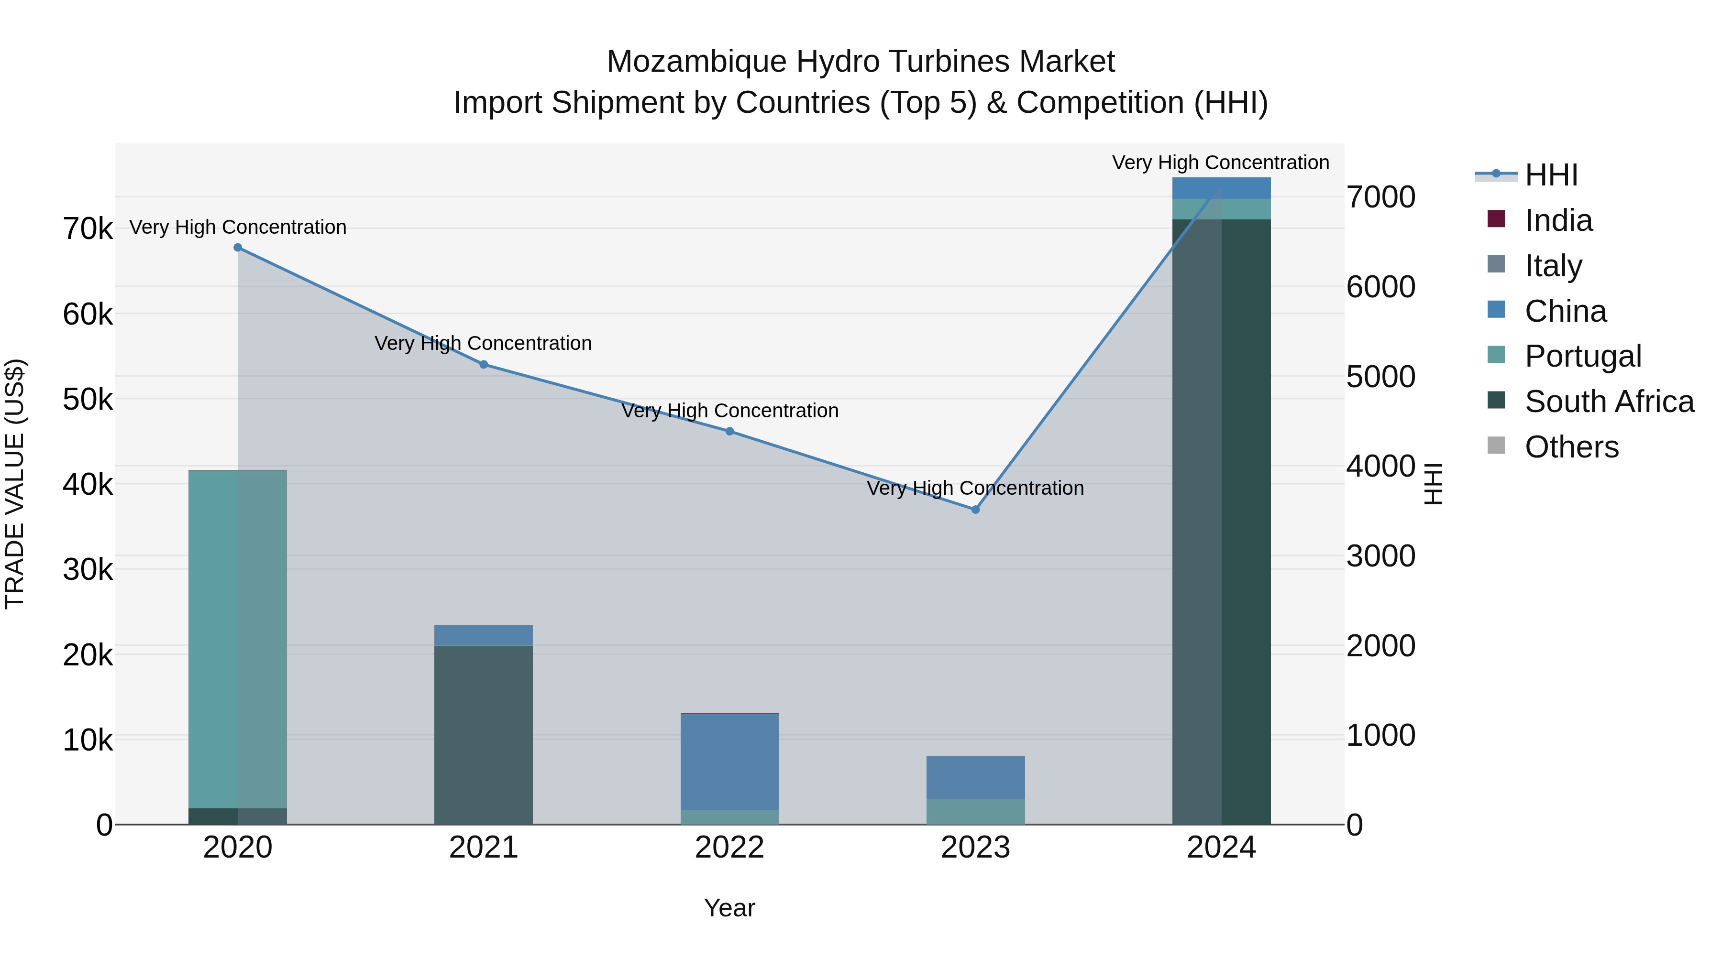Screen dimensions: 1722x968
Task: Select the China bar segment in 2021
Action: click(484, 635)
